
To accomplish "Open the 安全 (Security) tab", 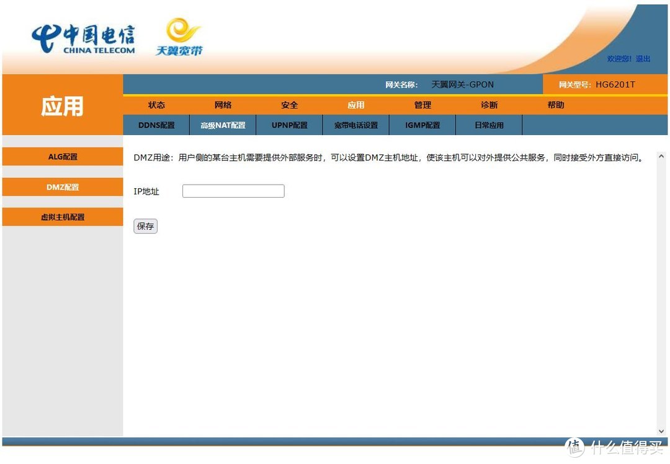I will (x=289, y=105).
